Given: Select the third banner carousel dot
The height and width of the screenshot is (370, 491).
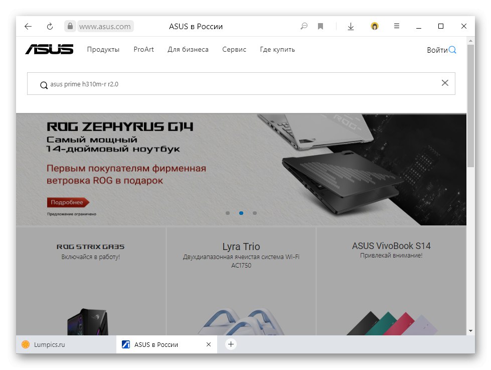Looking at the screenshot, I should (255, 213).
